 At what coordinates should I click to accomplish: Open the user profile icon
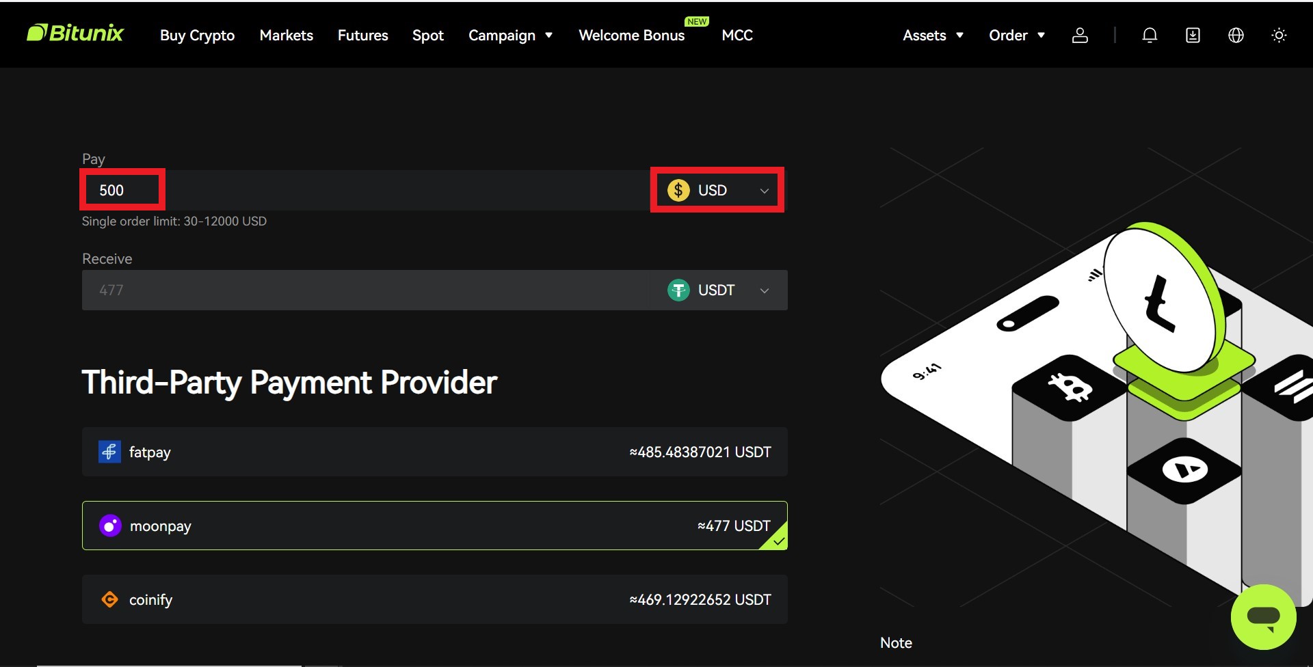(x=1080, y=36)
